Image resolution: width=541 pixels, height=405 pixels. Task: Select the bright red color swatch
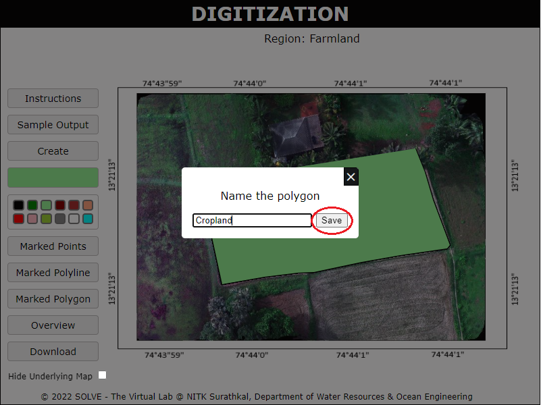[x=18, y=219]
